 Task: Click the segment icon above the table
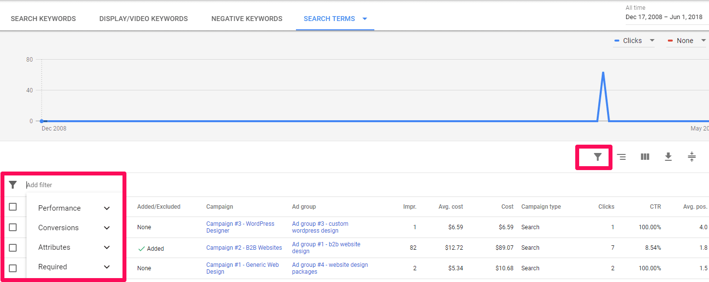click(621, 156)
